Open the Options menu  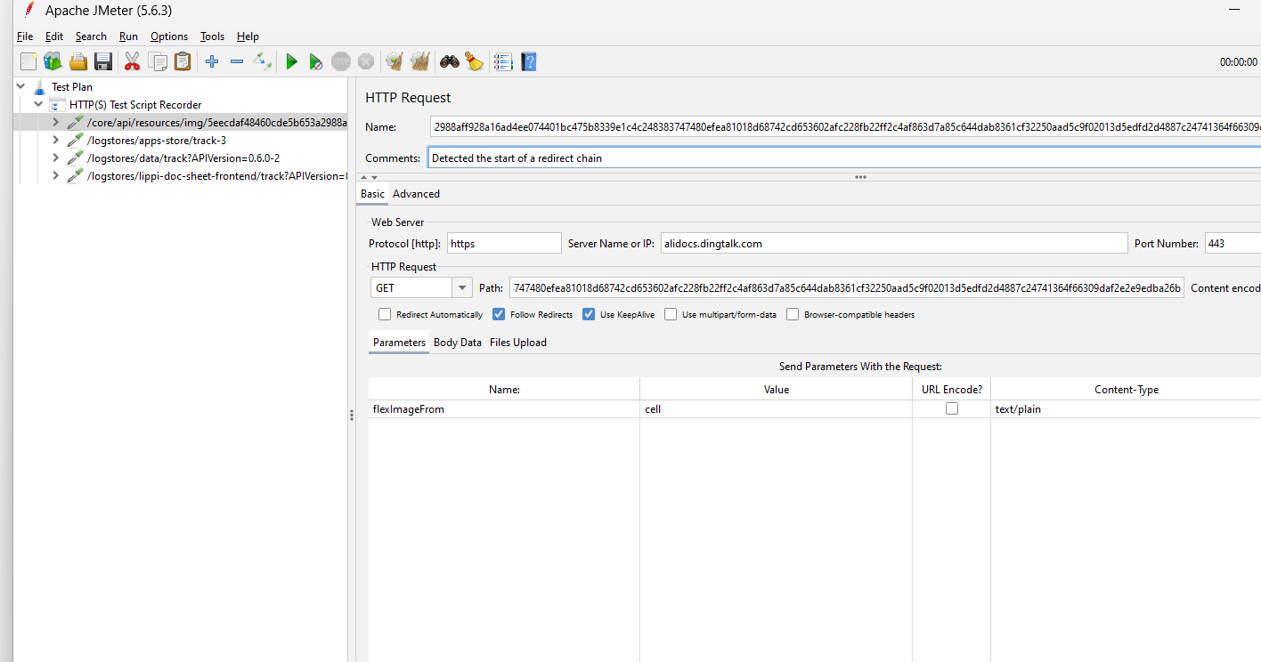169,36
